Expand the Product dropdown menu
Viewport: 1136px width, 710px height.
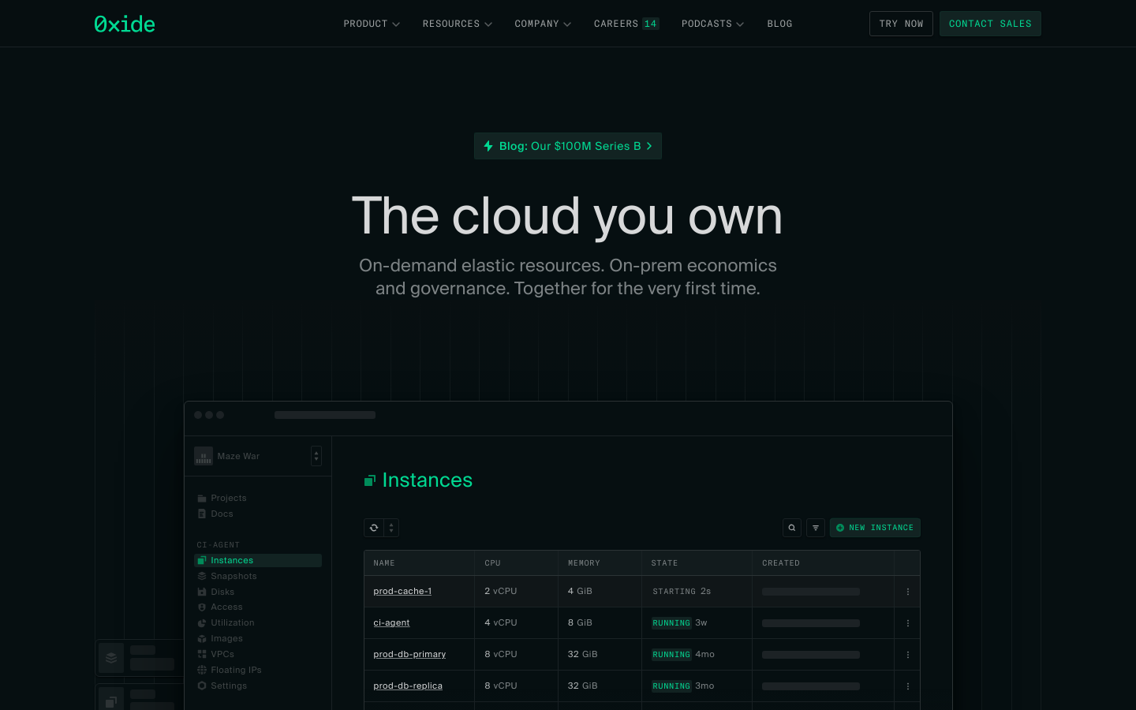[371, 24]
